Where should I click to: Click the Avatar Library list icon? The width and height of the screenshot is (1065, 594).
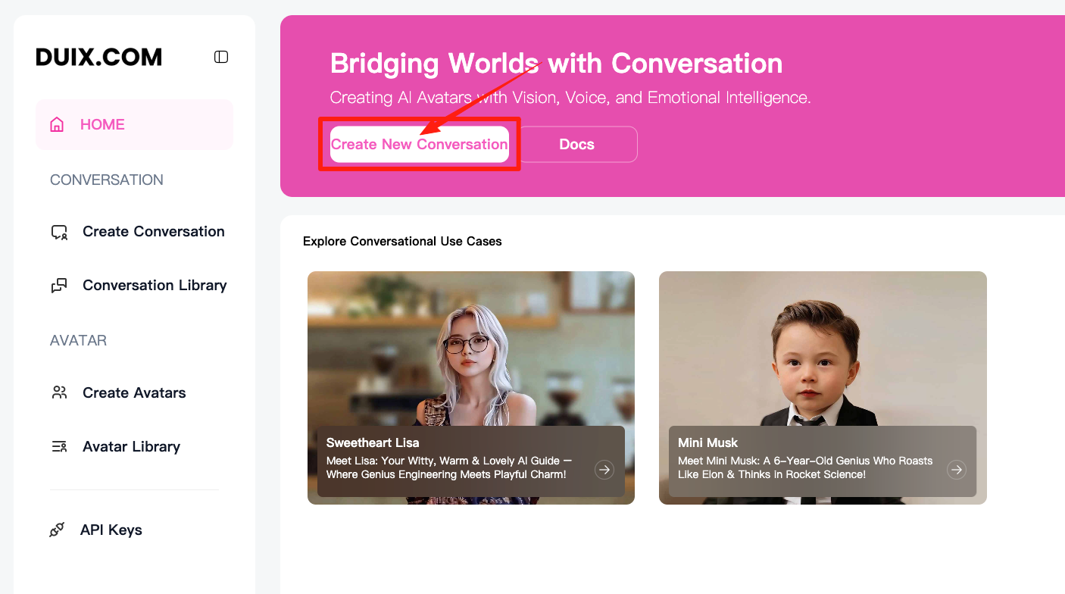coord(59,446)
